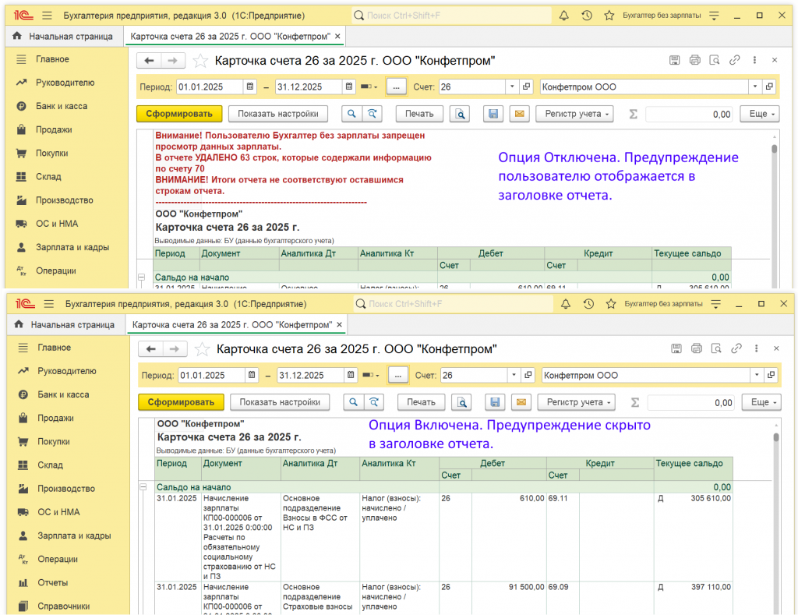Click the magnifier find icon in the lower window's toolbar

pyautogui.click(x=355, y=402)
